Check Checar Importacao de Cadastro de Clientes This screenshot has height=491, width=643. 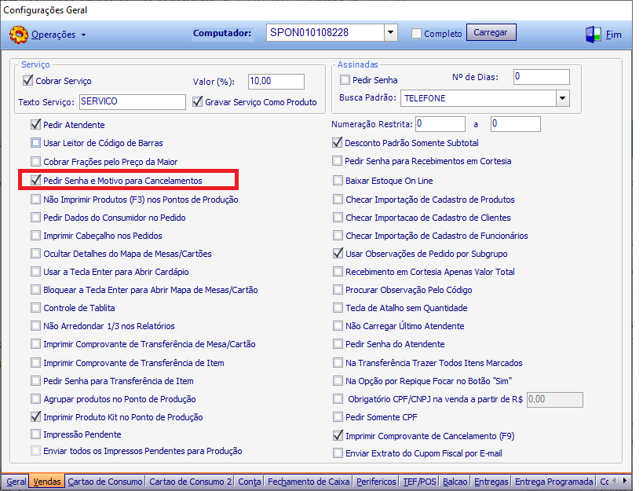click(x=338, y=218)
